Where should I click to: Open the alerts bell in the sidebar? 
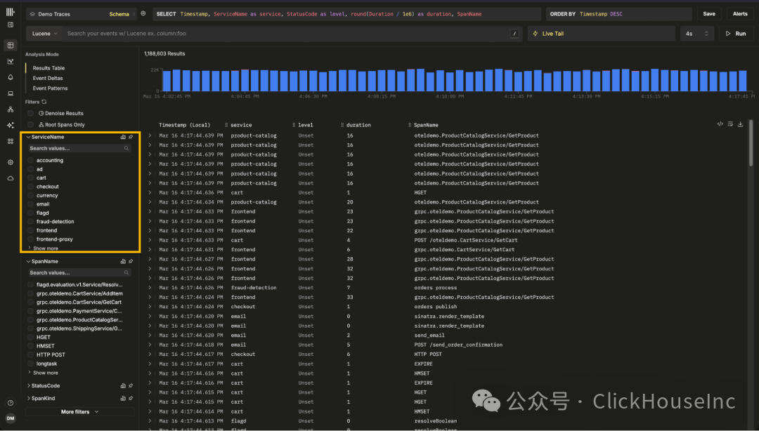point(10,77)
